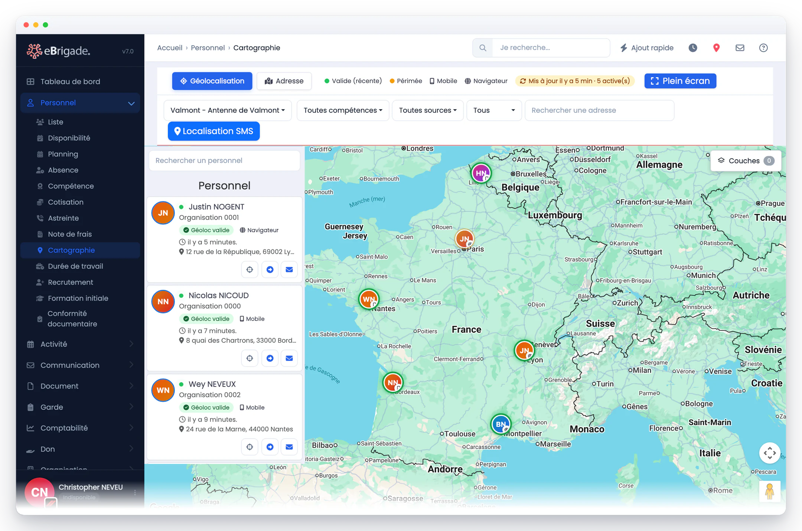Expand the Garde sidebar section

[x=80, y=407]
